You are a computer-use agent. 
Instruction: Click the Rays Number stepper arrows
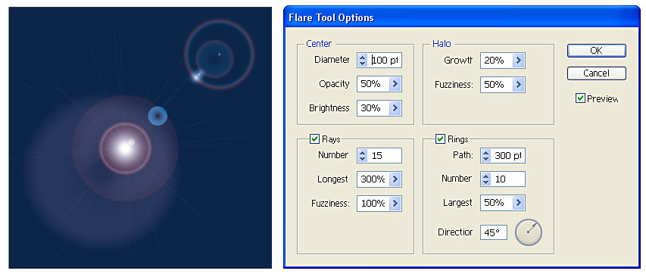point(362,156)
